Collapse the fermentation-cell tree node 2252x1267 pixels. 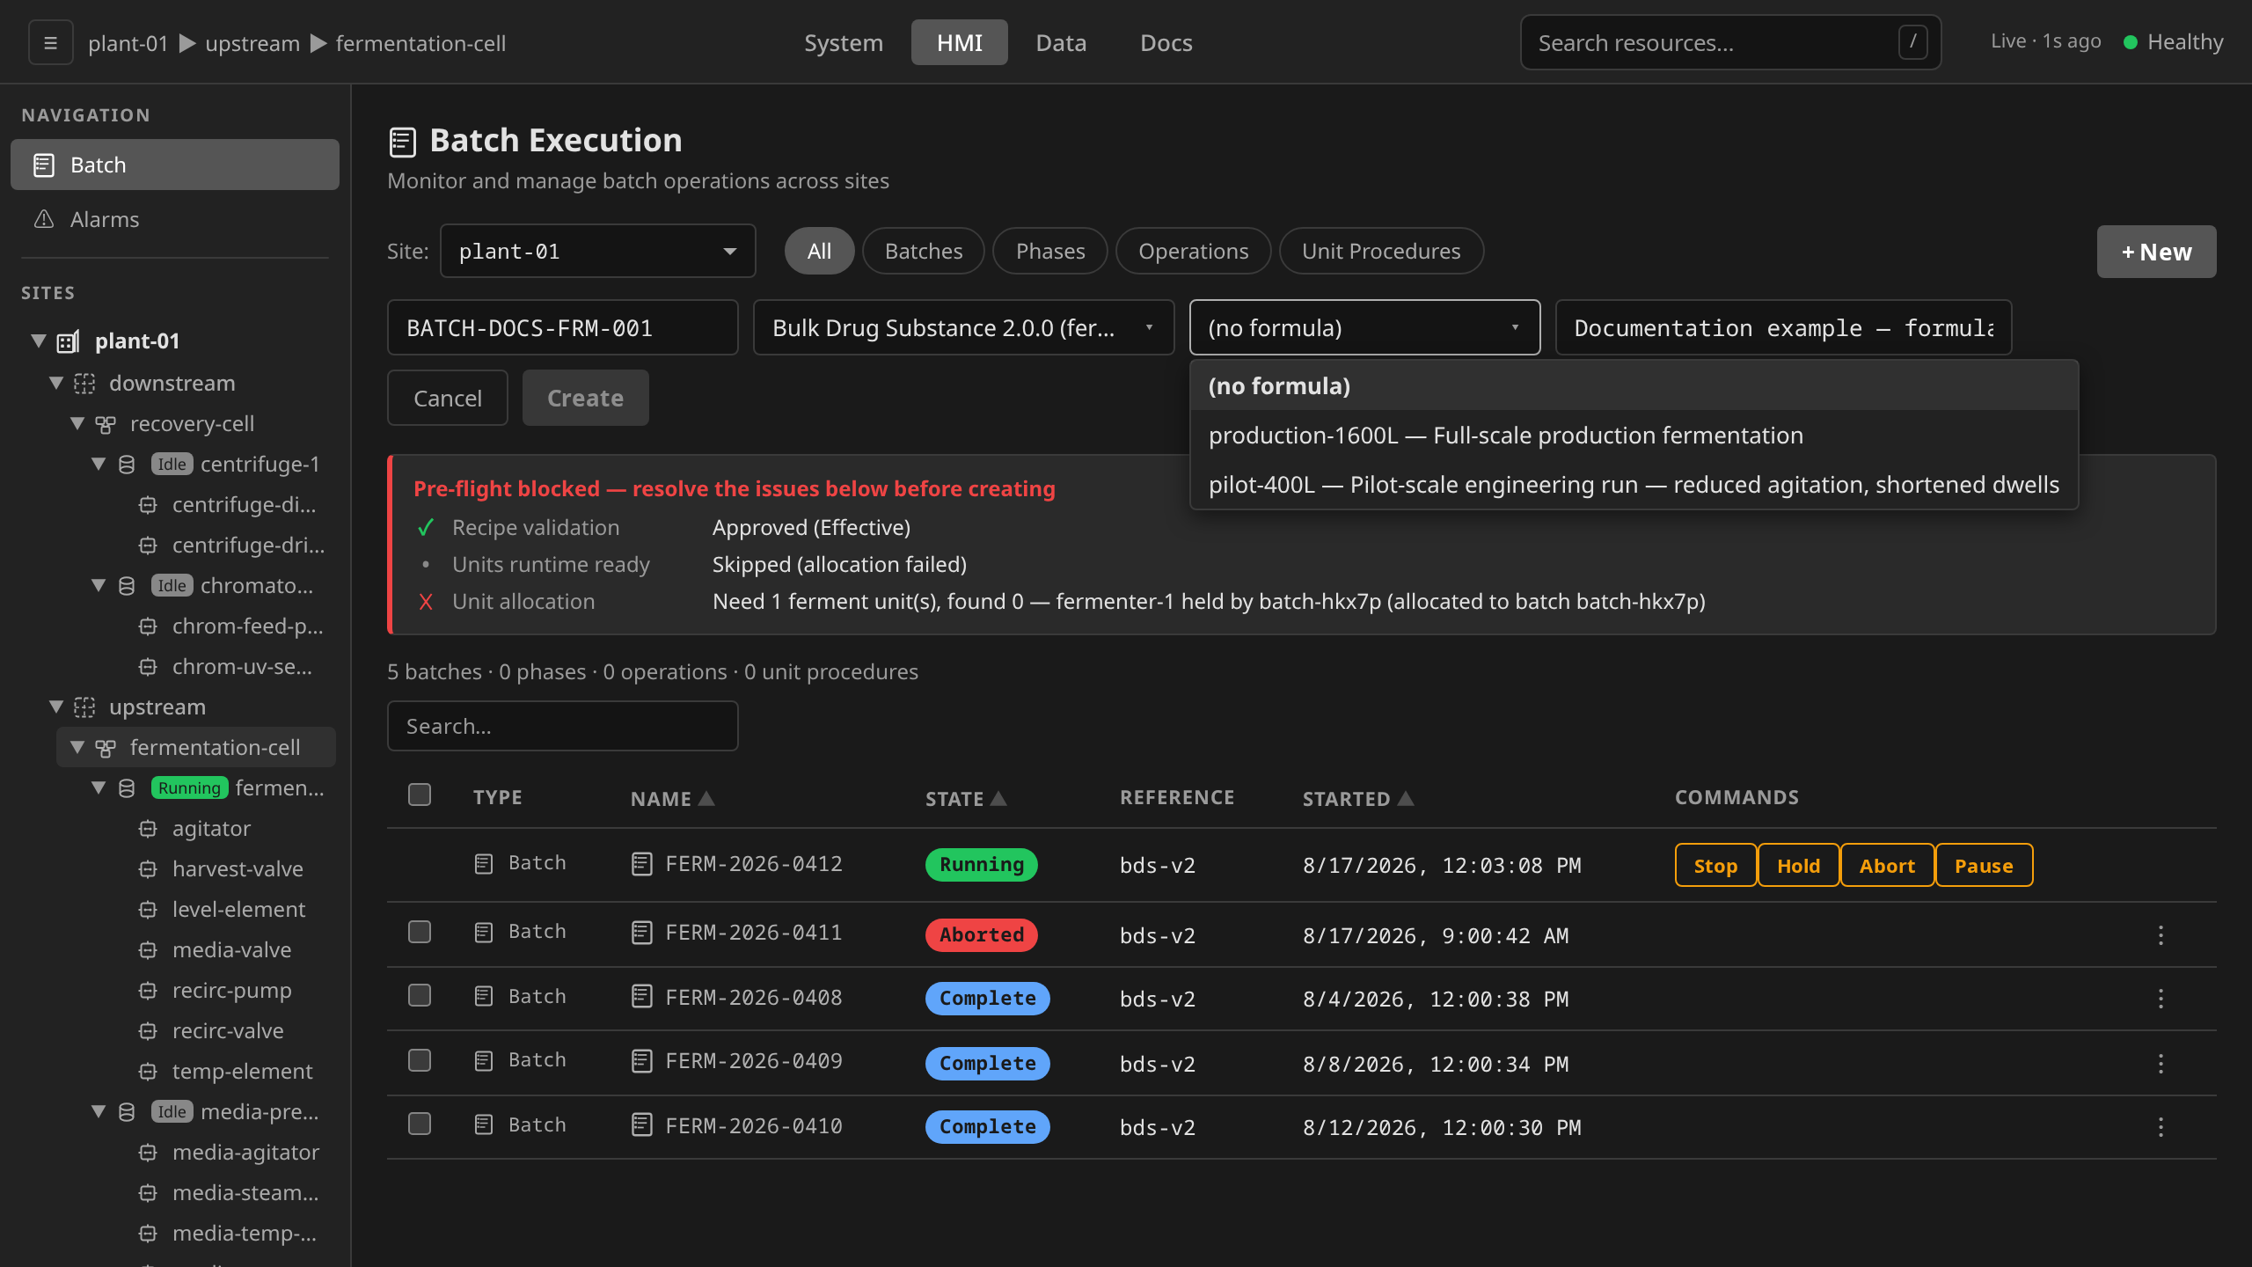click(77, 747)
